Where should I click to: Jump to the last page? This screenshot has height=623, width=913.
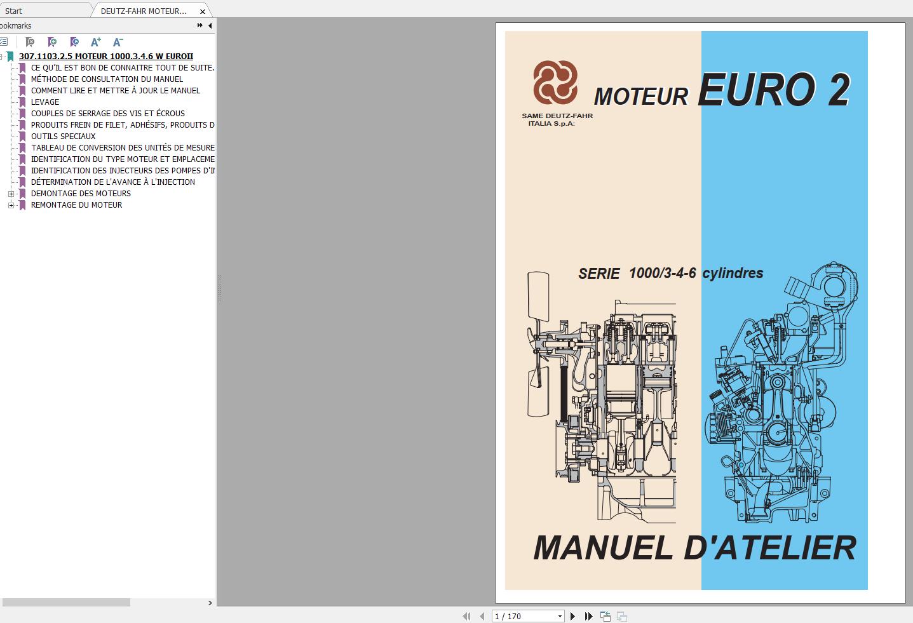pos(588,616)
